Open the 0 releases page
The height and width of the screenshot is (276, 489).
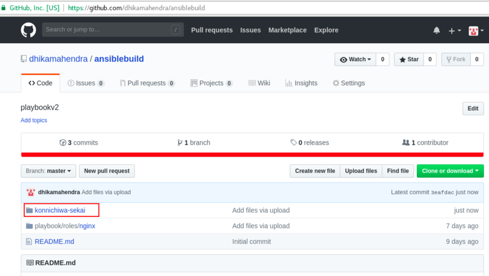coord(309,142)
